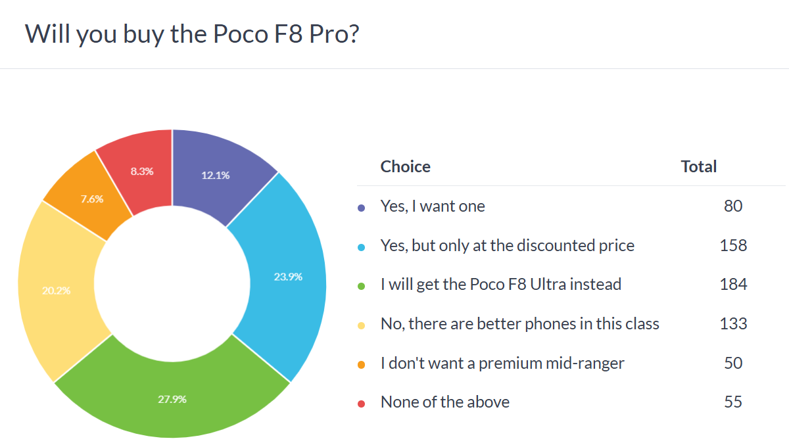Click the poll title "Will you buy the Poco F8 Pro?"

click(192, 34)
